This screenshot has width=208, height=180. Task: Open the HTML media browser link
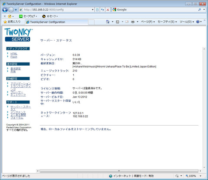point(14,54)
